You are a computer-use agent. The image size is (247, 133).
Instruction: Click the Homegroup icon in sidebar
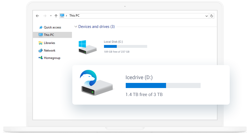pos(41,58)
